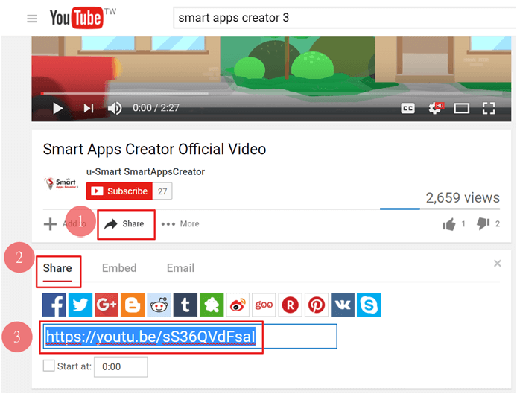Focus the search box containing smart apps creator 3
This screenshot has height=394, width=517.
(345, 17)
